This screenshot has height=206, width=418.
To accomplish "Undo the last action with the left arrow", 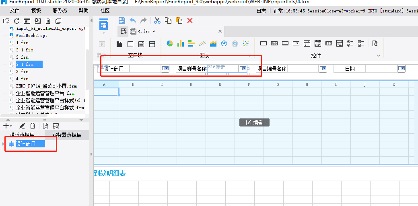I will click(133, 20).
